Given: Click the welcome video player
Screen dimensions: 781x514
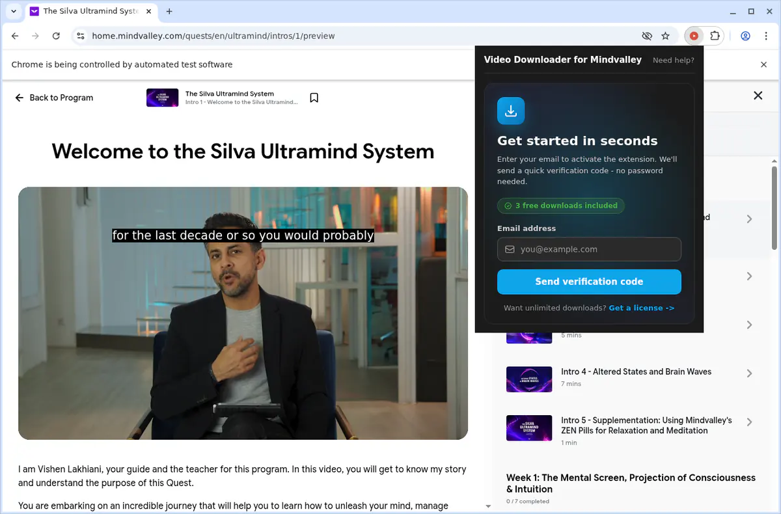Looking at the screenshot, I should [x=243, y=313].
